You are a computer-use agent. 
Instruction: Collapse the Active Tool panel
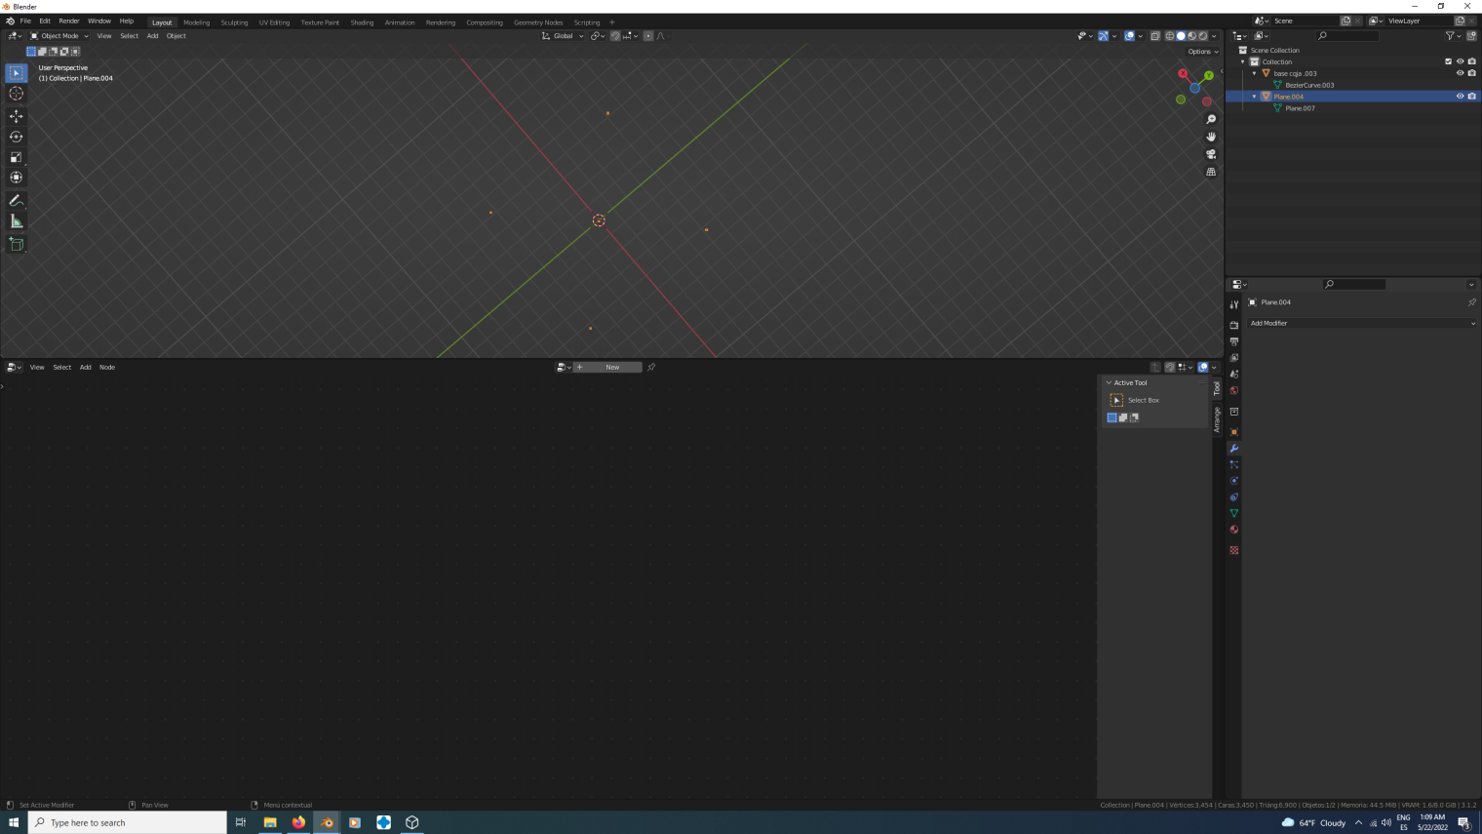[x=1109, y=382]
